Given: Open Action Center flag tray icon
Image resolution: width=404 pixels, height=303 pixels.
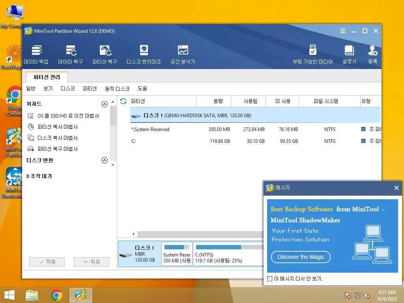Looking at the screenshot, I should tap(348, 296).
